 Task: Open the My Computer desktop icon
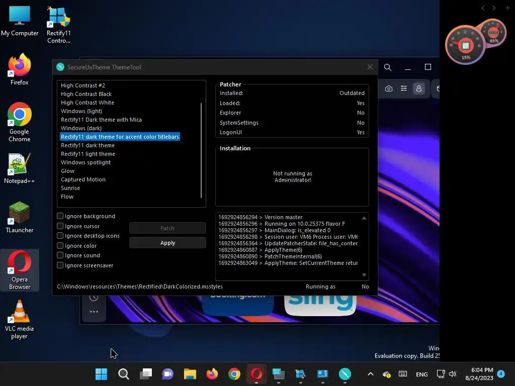pos(20,20)
